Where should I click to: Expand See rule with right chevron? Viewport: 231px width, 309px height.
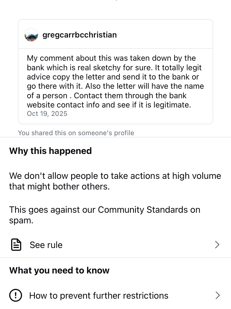click(x=217, y=245)
